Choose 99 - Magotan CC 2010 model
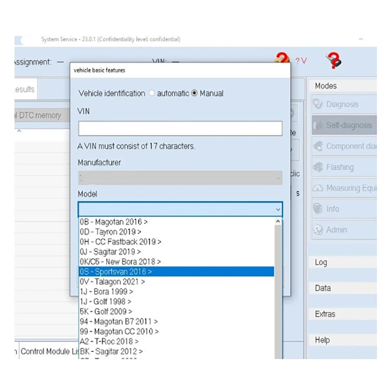389x389 pixels. click(176, 331)
